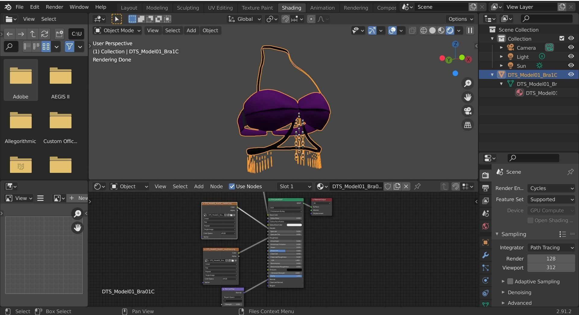579x315 pixels.
Task: Expand the Camera tree item
Action: (x=501, y=48)
